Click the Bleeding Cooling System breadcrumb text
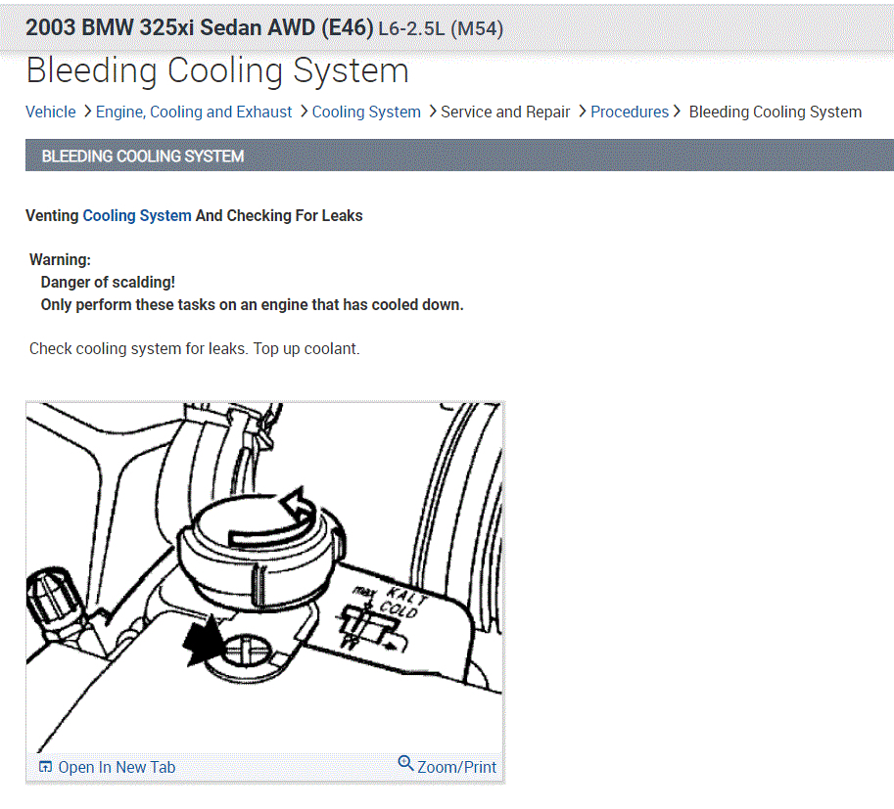This screenshot has width=894, height=809. [776, 112]
